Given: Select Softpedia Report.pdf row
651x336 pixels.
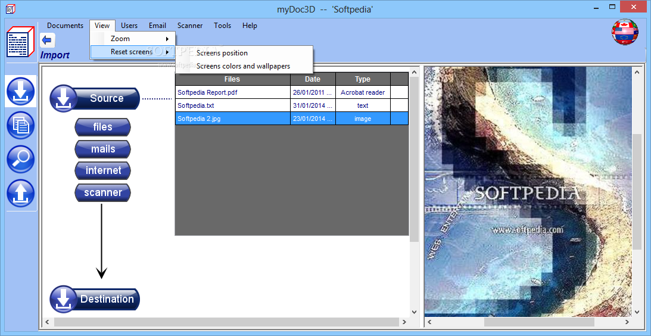Looking at the screenshot, I should (x=292, y=92).
